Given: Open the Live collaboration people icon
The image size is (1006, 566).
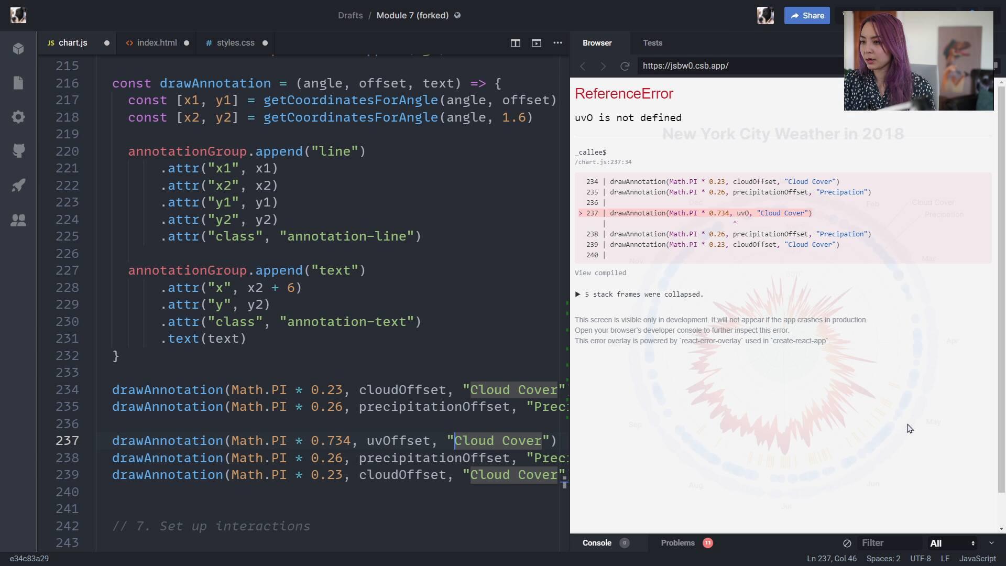Looking at the screenshot, I should (x=18, y=220).
